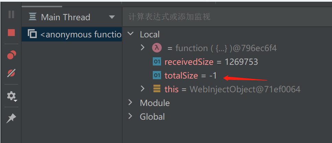
Task: Click the Pause program icon
Action: click(x=11, y=14)
